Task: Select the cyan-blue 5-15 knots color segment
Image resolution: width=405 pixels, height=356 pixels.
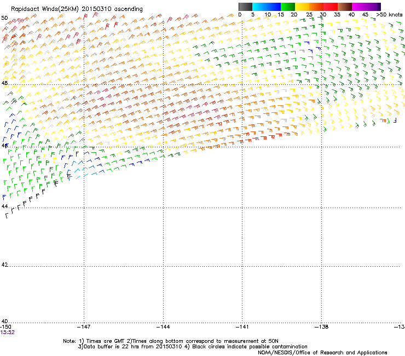Action: click(x=267, y=7)
